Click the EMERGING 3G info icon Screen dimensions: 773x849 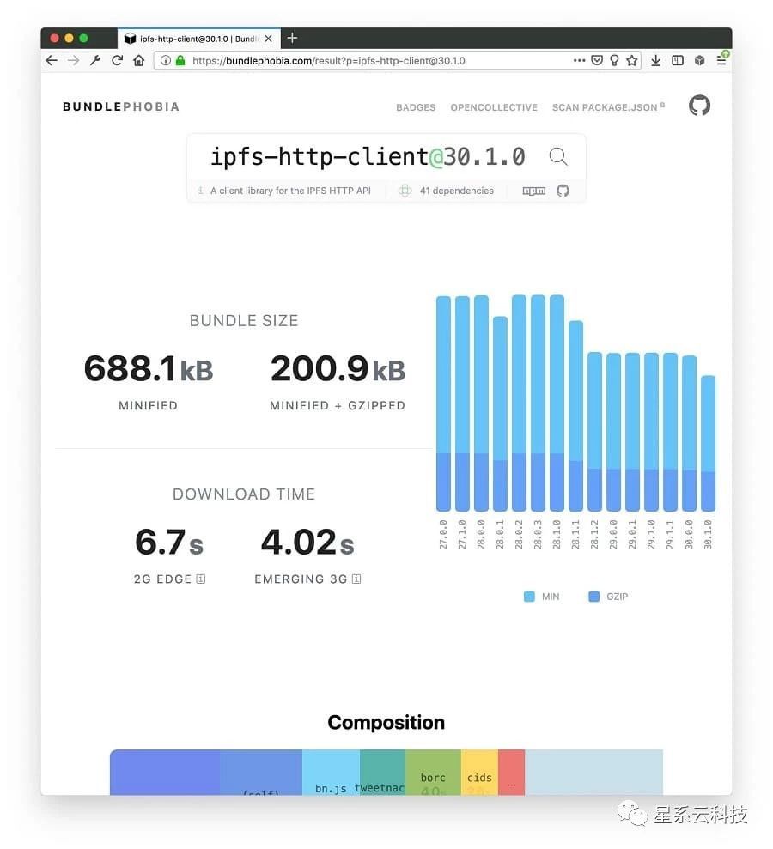pos(356,579)
